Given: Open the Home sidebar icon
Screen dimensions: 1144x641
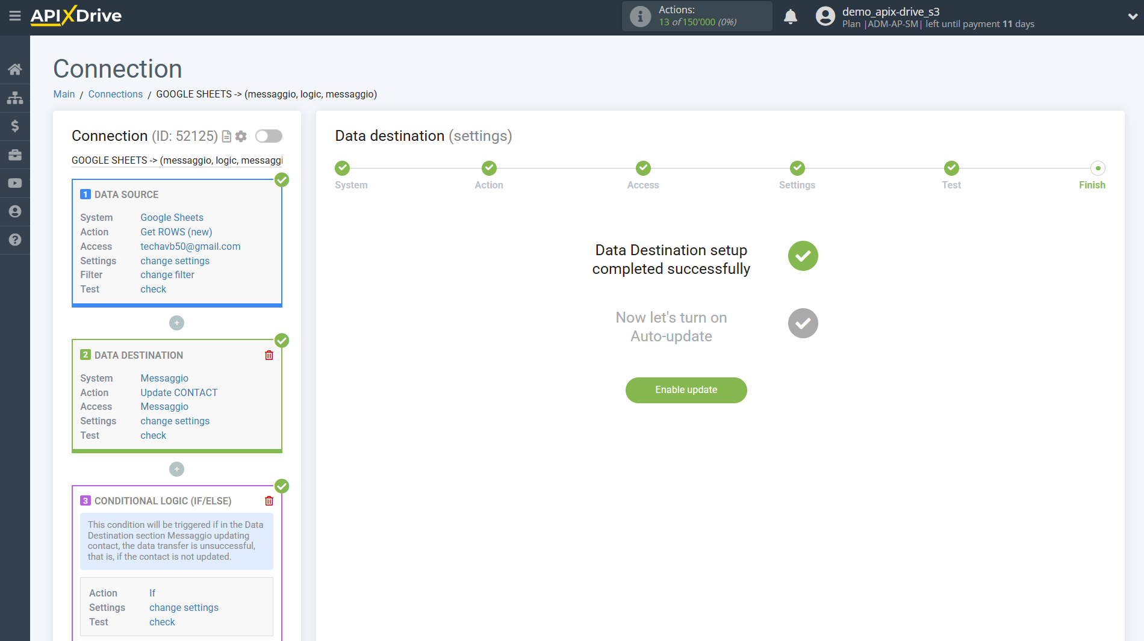Looking at the screenshot, I should click(x=15, y=69).
